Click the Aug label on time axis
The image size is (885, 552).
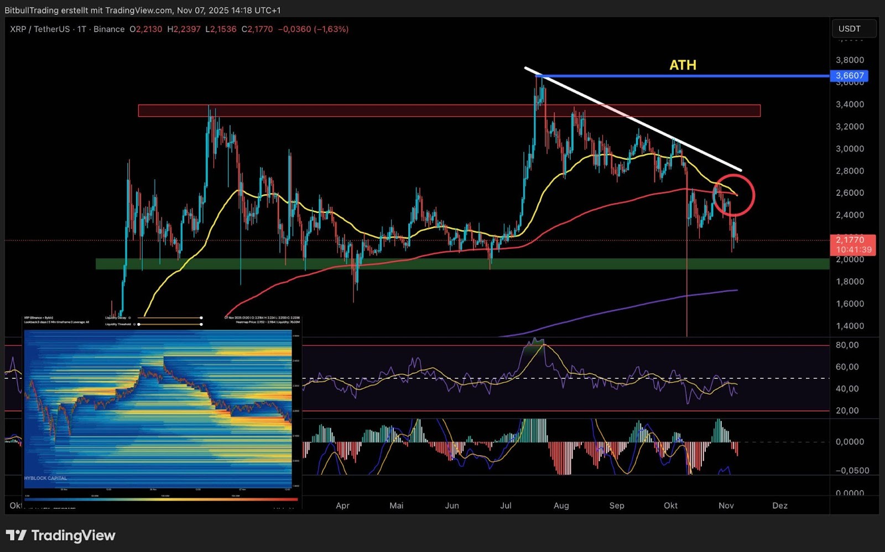pyautogui.click(x=561, y=506)
